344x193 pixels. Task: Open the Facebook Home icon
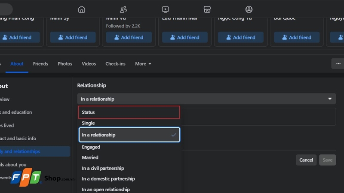(82, 9)
